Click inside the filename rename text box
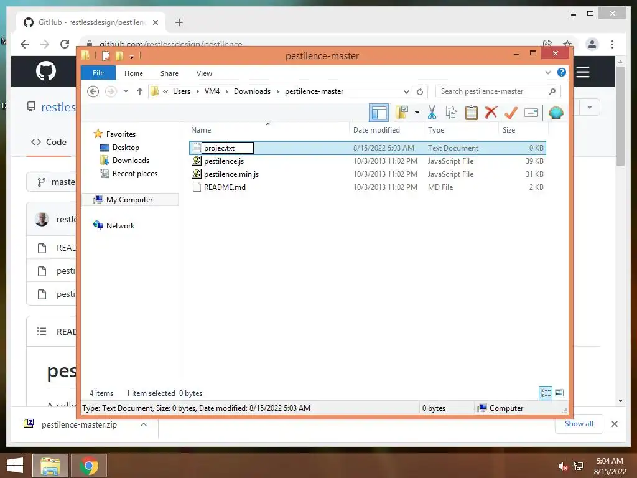The width and height of the screenshot is (637, 478). tap(228, 148)
